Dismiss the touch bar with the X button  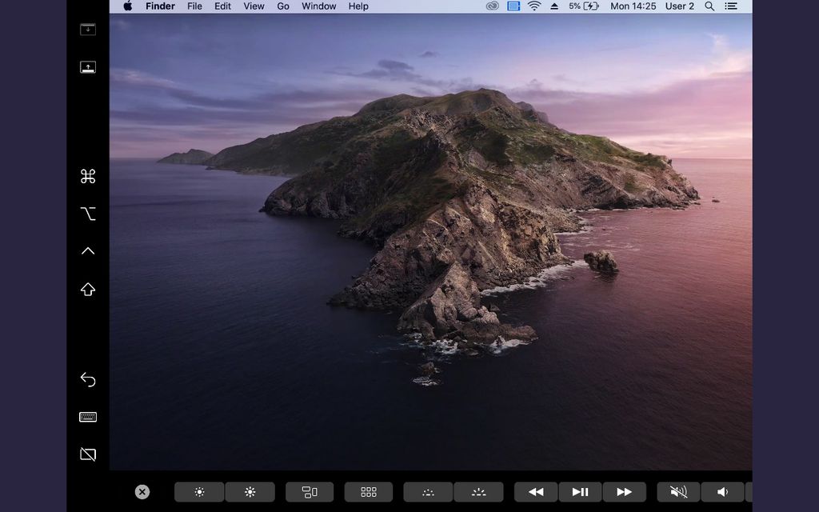point(142,491)
